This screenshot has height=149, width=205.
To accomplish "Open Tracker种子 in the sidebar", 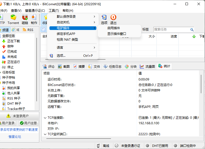I will 14,109.
